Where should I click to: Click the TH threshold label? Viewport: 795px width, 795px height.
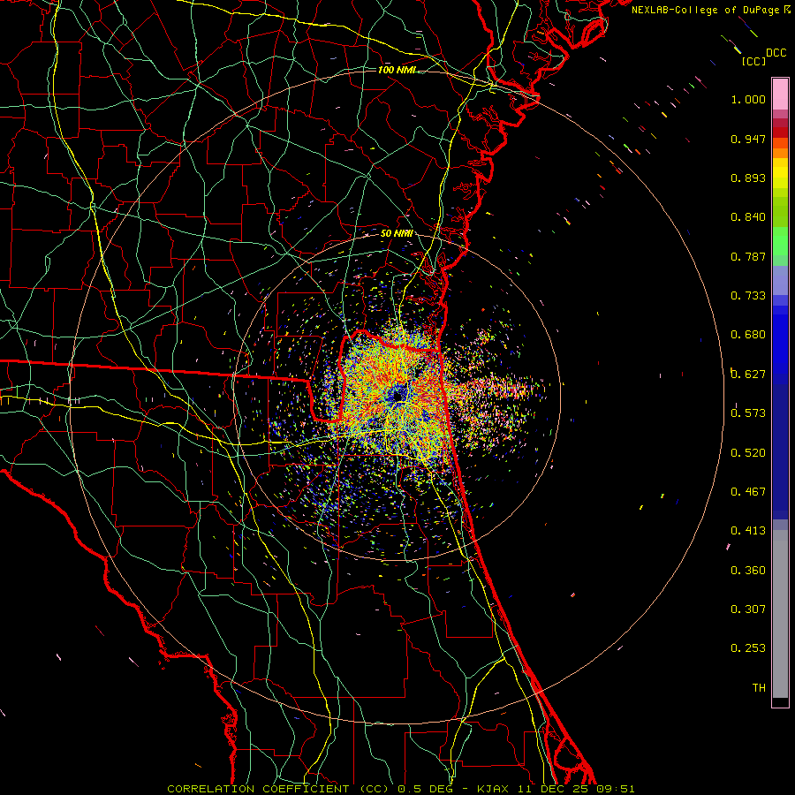(759, 688)
